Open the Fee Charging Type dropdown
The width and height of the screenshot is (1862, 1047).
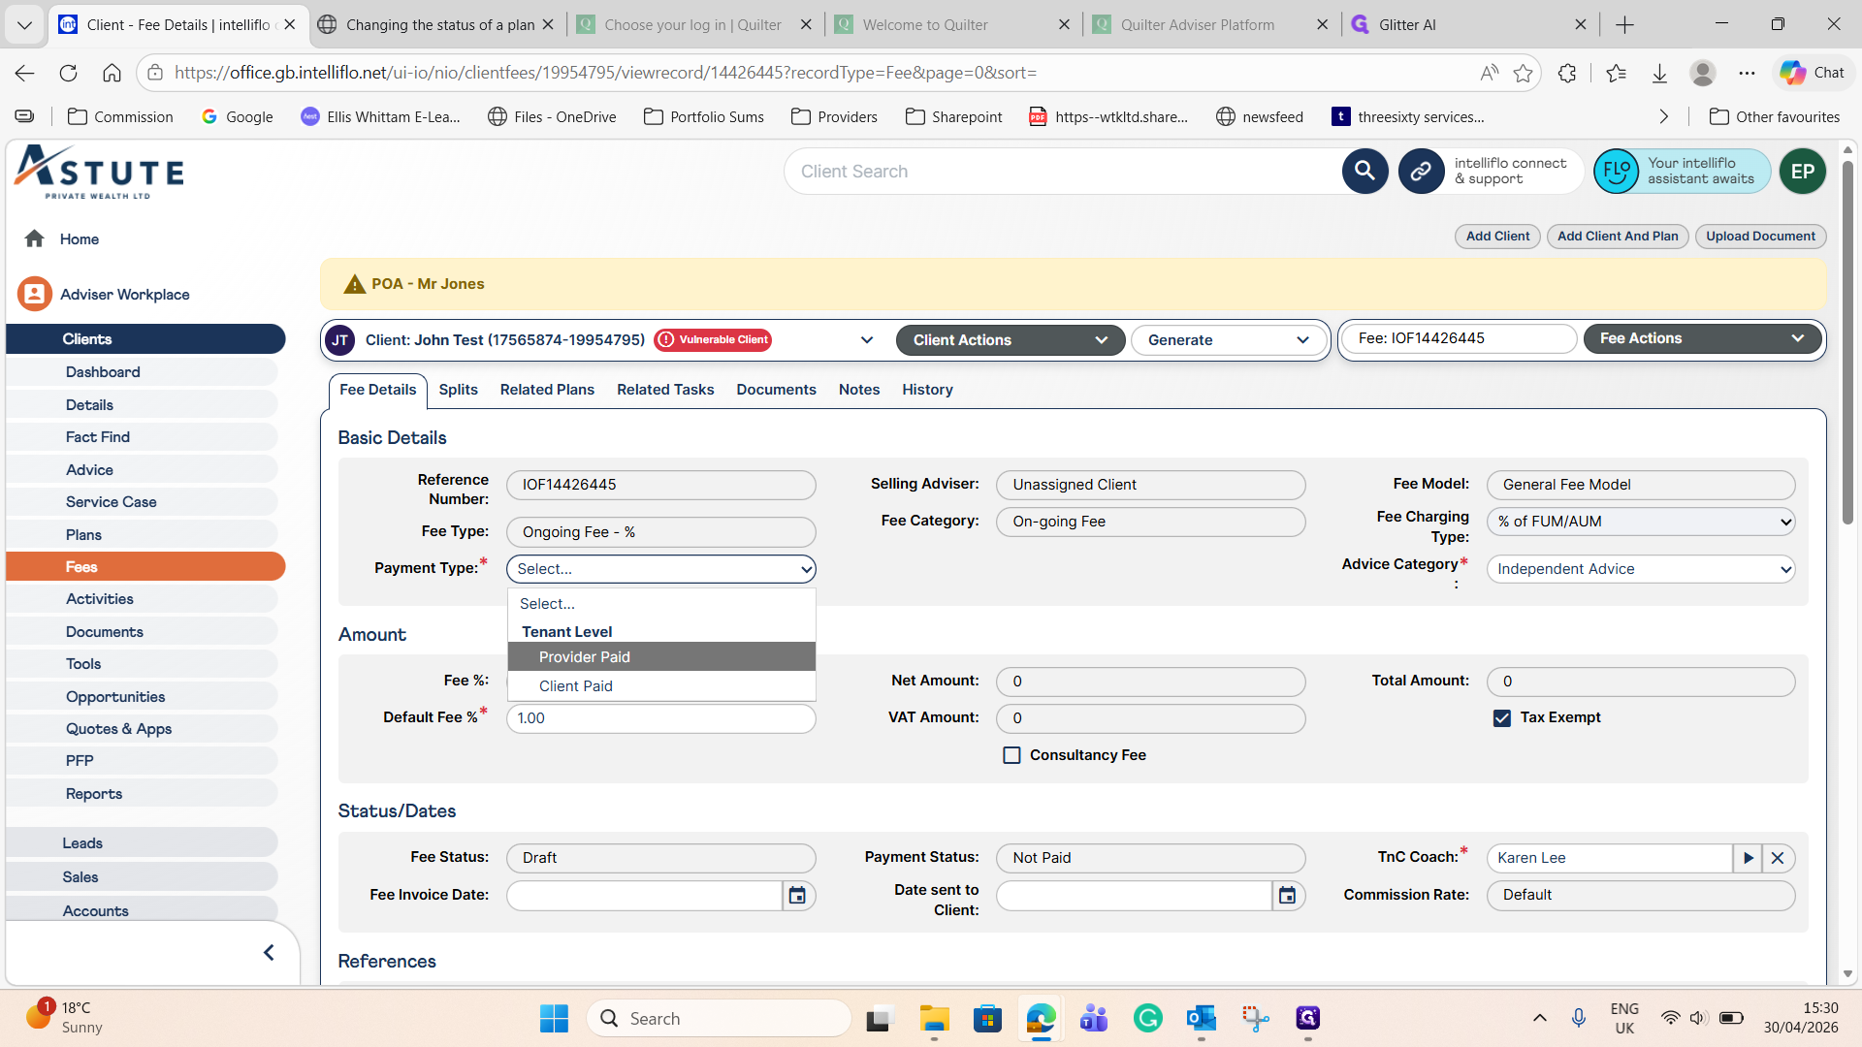1641,522
